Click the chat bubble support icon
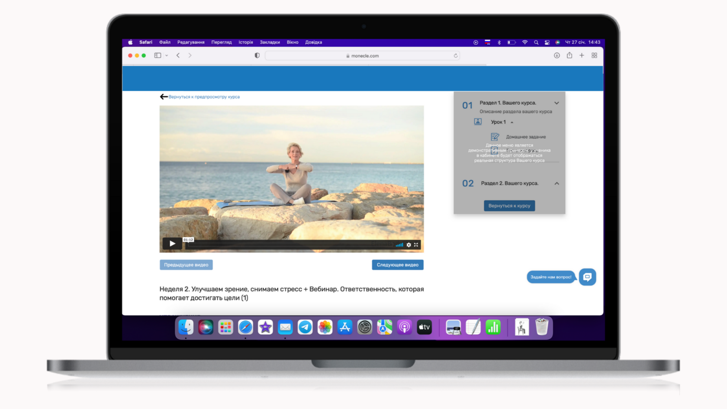This screenshot has height=409, width=727. (587, 277)
